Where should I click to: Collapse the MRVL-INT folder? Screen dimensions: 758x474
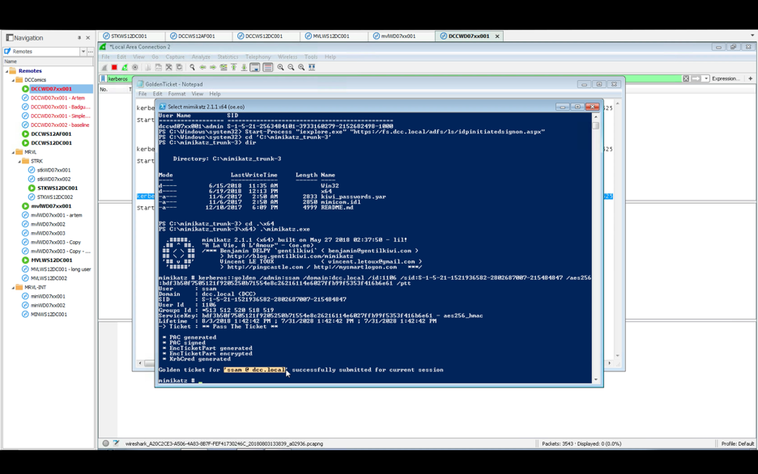point(14,287)
